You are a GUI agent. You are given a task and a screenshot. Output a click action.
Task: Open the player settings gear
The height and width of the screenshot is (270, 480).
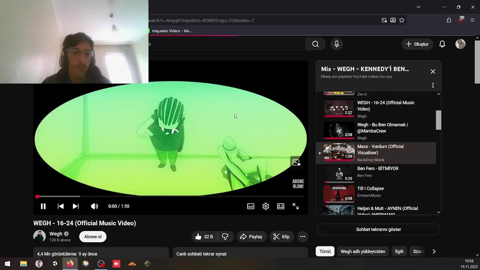point(266,206)
